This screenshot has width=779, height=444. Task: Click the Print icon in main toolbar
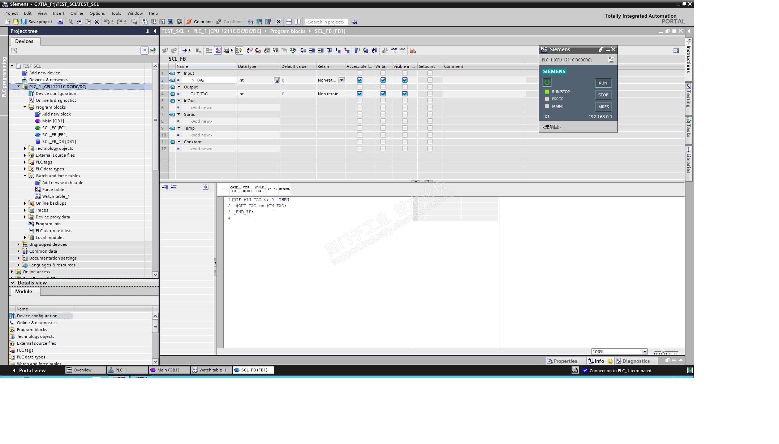[60, 22]
